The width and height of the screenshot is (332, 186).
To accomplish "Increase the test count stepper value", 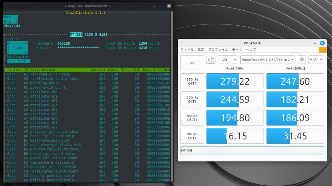I will [213, 58].
